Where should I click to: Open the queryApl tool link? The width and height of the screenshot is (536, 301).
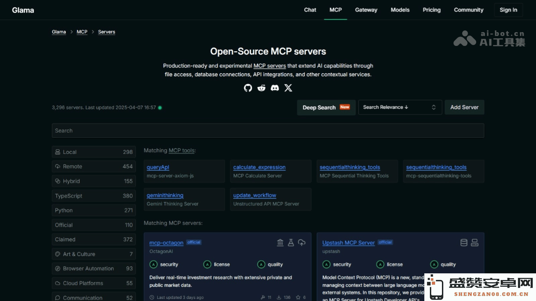(x=158, y=167)
